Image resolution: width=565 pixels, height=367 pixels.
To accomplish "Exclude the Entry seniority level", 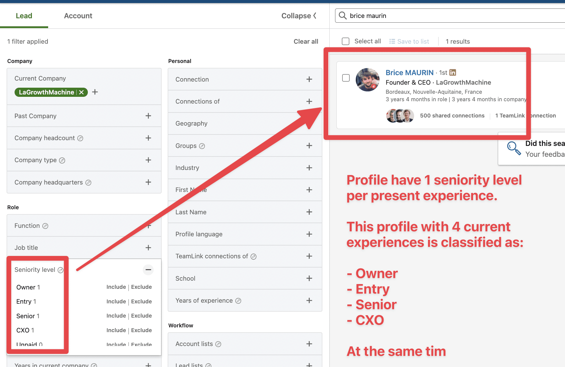I will (x=141, y=301).
